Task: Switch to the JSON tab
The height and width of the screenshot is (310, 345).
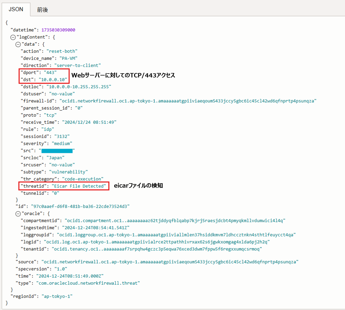Action: pos(16,9)
